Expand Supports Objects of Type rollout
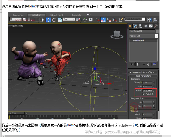Image resolution: width=171 pixels, height=137 pixels. pos(143,72)
